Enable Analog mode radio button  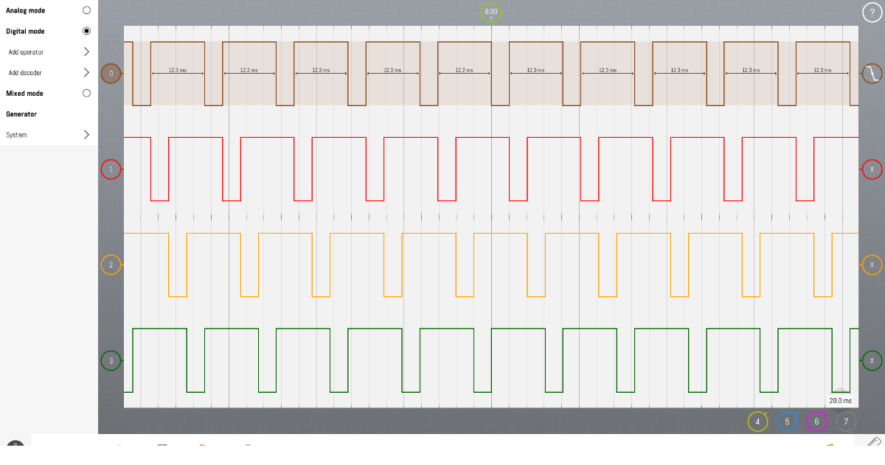(86, 10)
